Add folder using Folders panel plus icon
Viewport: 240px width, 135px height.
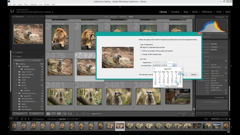[x=43, y=57]
